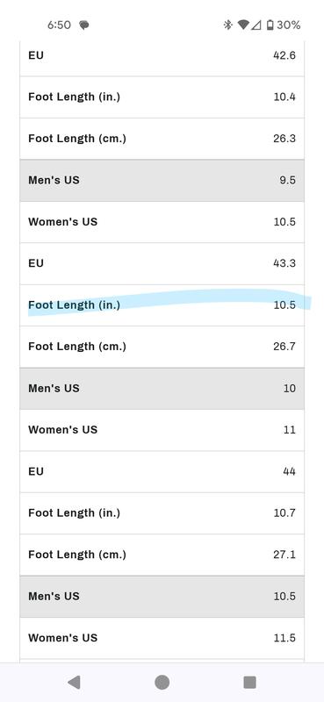Tap the recent apps square button
The width and height of the screenshot is (324, 702).
249,683
